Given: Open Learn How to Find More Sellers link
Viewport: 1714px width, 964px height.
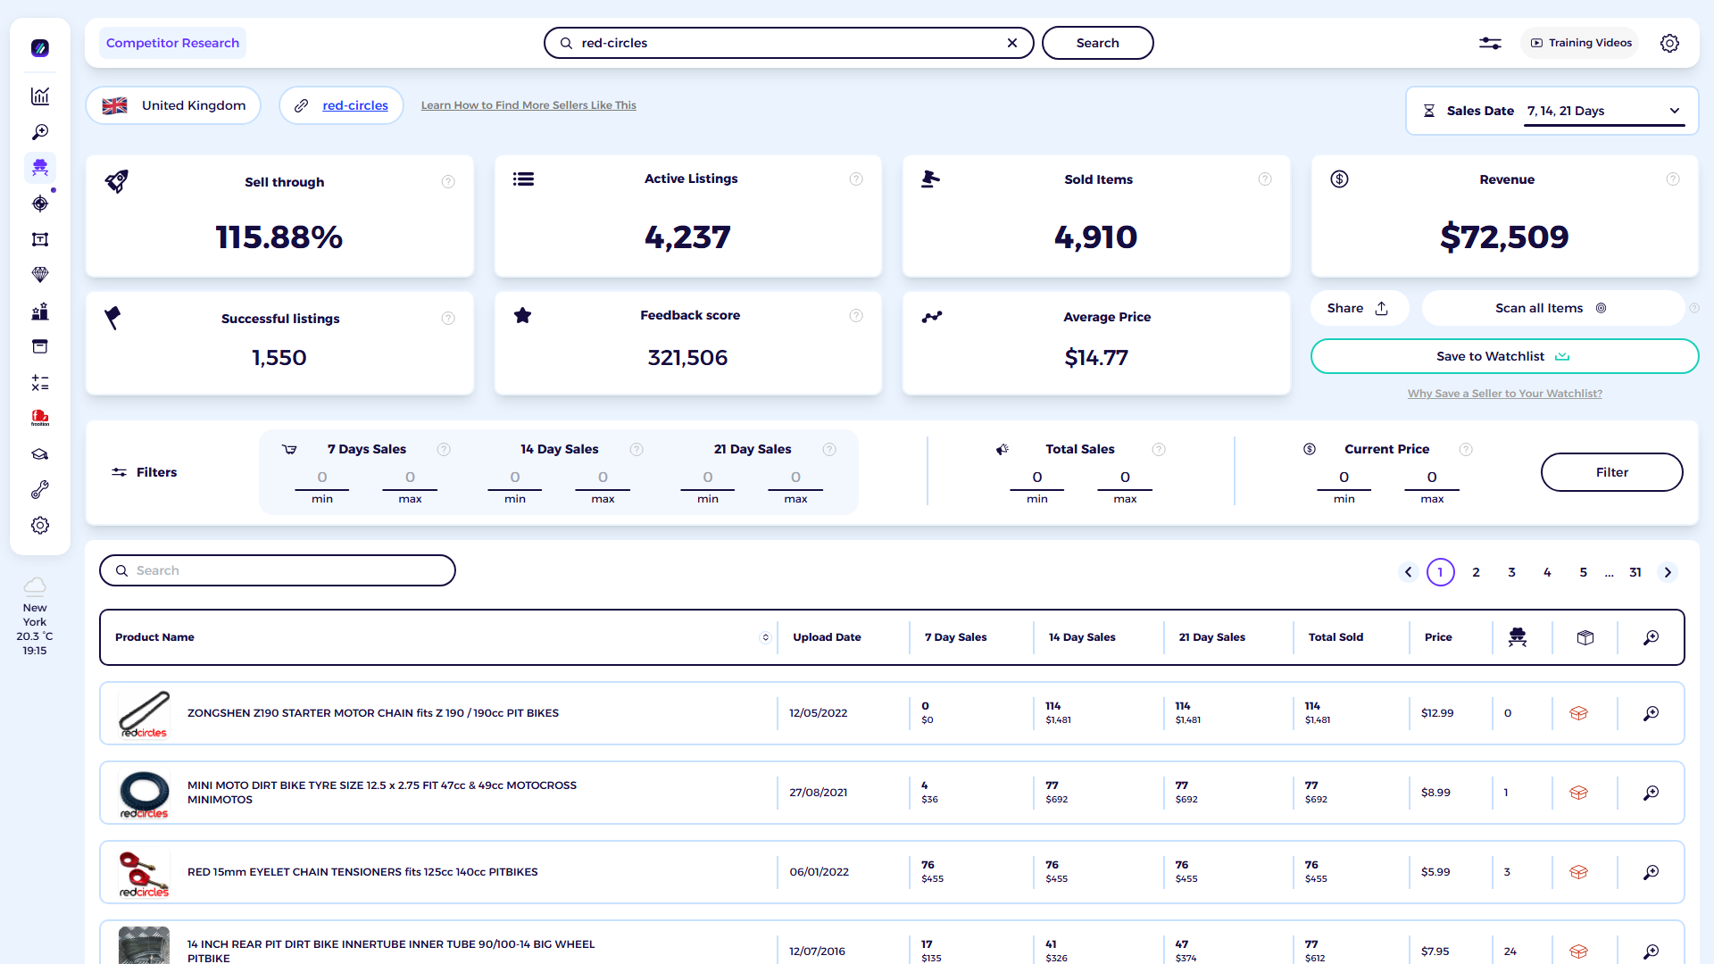Looking at the screenshot, I should (x=528, y=105).
